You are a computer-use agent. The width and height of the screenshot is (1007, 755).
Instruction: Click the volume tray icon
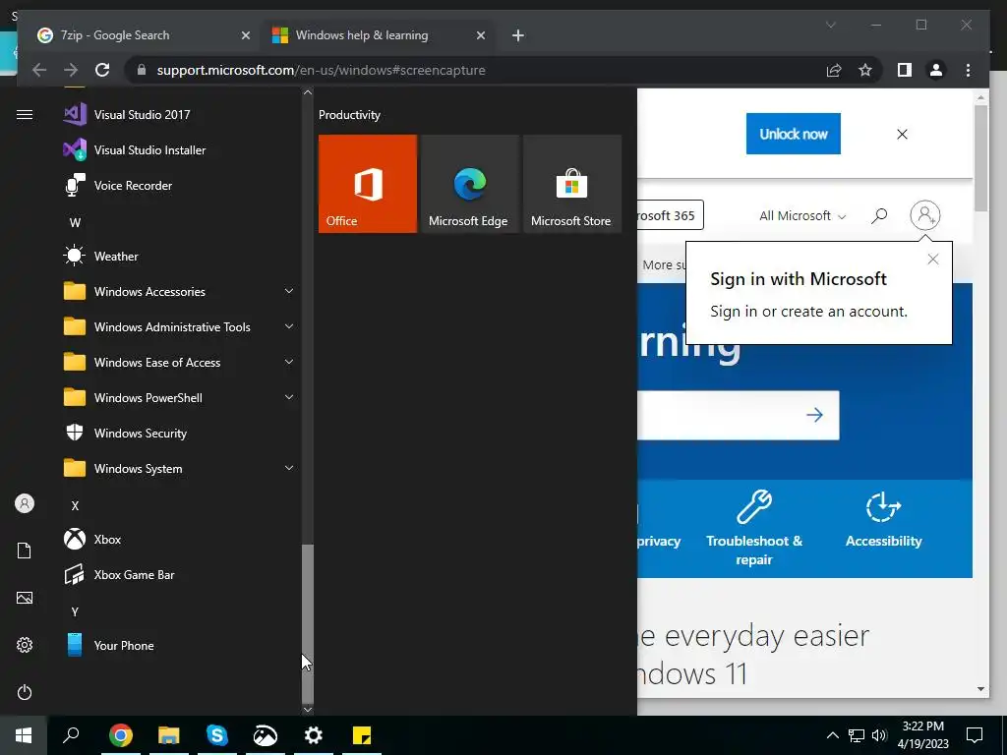tap(879, 735)
